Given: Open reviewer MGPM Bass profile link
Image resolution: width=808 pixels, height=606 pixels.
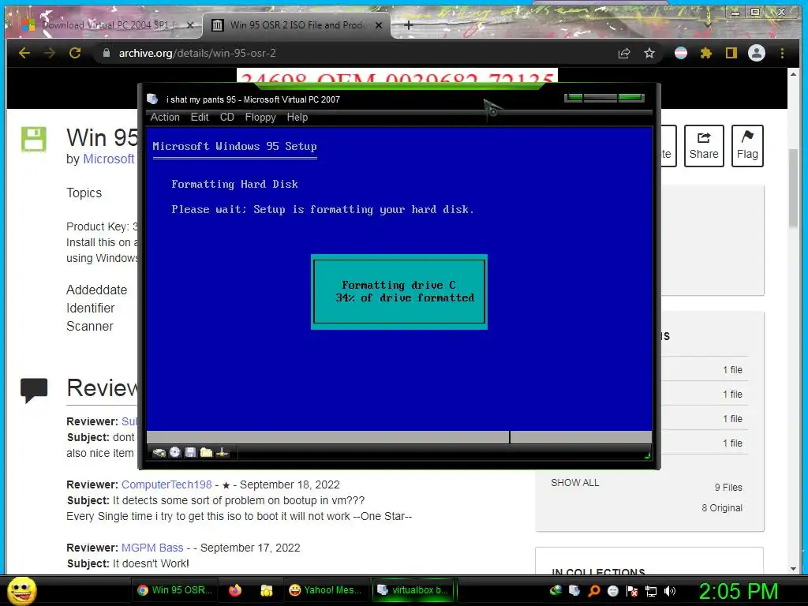Looking at the screenshot, I should pos(152,548).
